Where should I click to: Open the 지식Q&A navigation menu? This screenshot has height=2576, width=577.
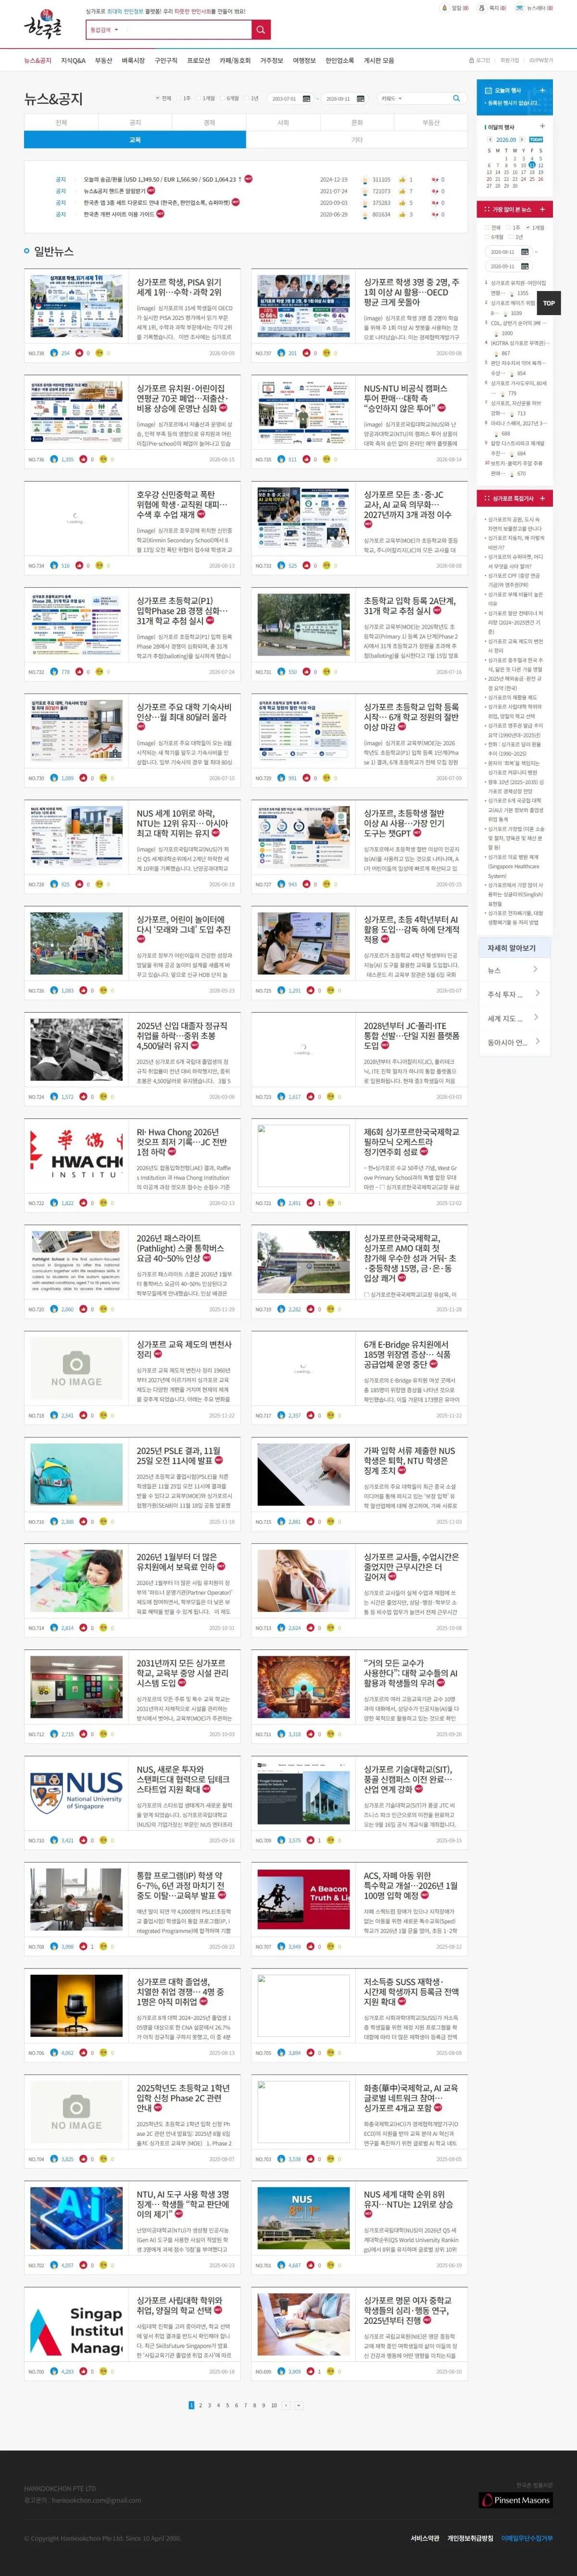click(x=73, y=60)
